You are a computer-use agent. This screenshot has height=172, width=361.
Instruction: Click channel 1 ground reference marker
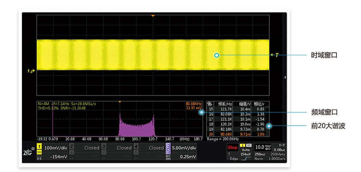[31, 71]
